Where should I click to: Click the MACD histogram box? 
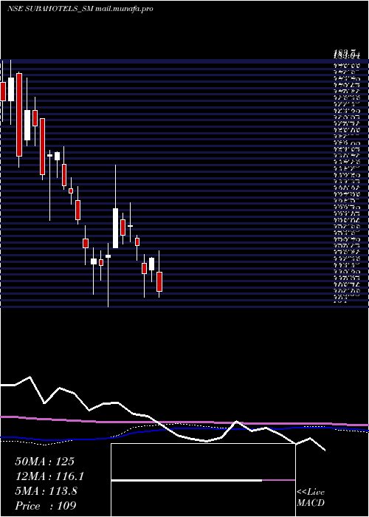pos(203,480)
